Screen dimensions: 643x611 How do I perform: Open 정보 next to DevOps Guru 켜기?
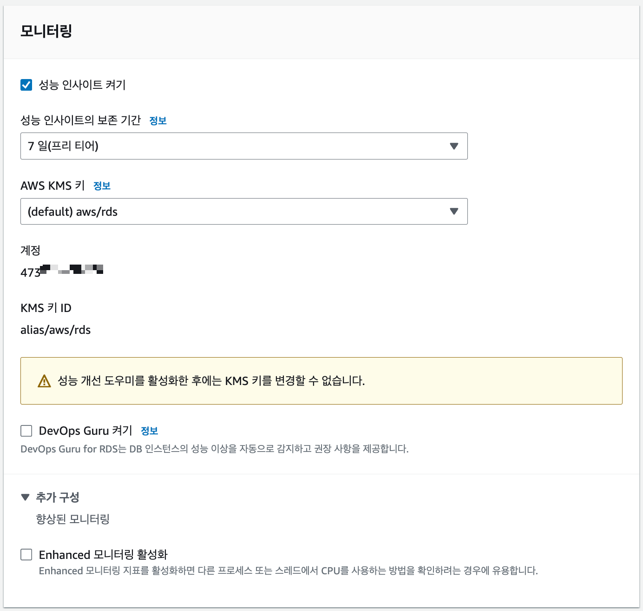[x=150, y=431]
